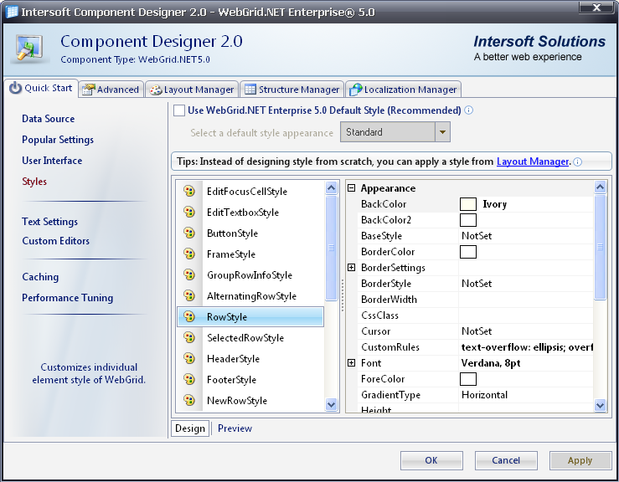Select the Quick Start tab
Viewport: 619px width, 482px height.
41,88
